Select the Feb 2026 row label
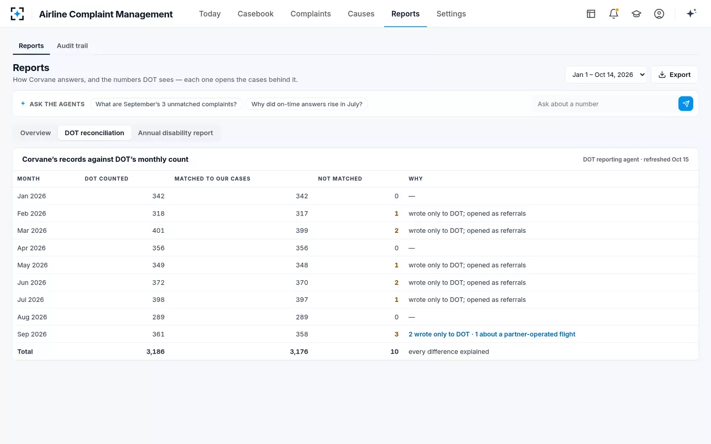Viewport: 711px width, 444px height. [x=32, y=214]
